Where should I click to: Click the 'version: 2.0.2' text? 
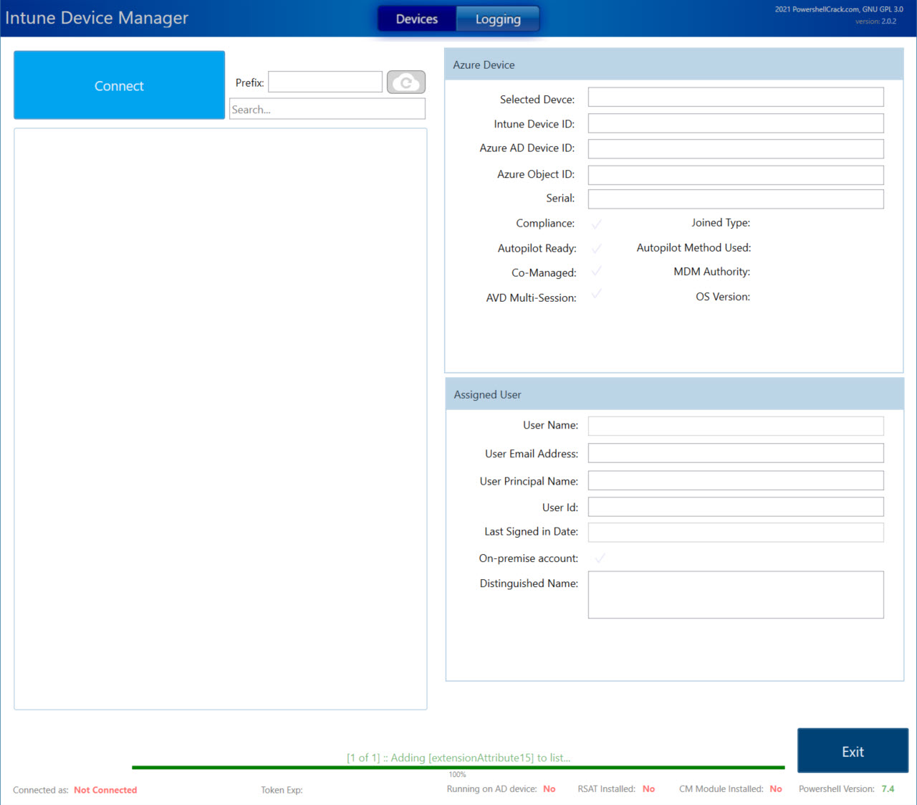tap(875, 22)
